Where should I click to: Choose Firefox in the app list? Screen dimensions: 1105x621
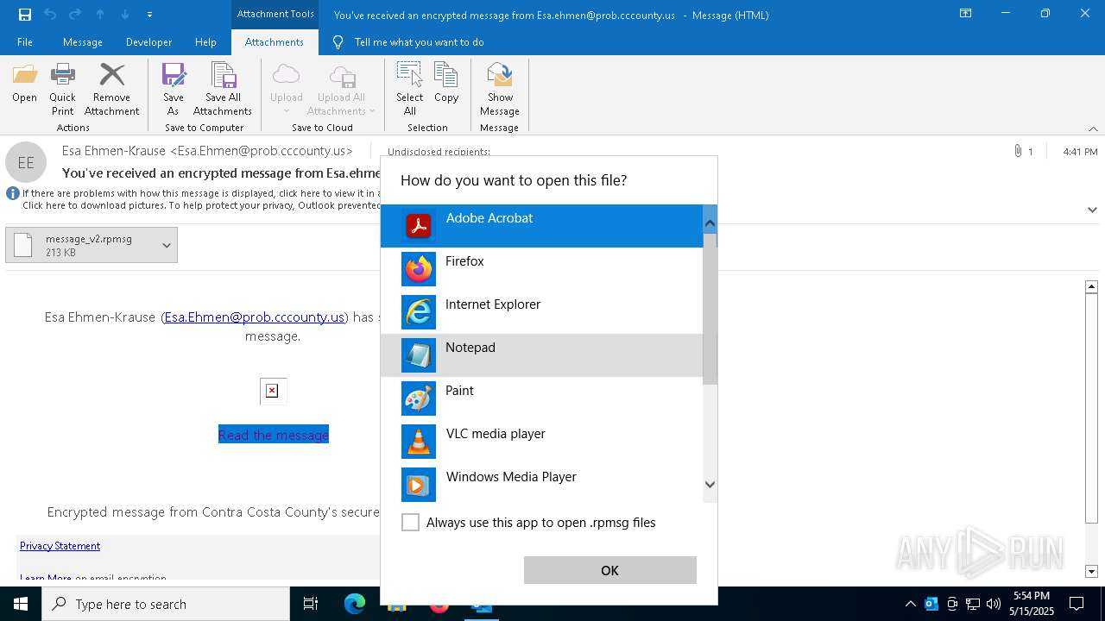pos(542,269)
